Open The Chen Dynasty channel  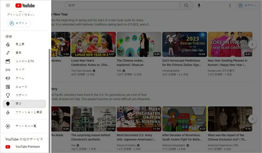[81, 71]
